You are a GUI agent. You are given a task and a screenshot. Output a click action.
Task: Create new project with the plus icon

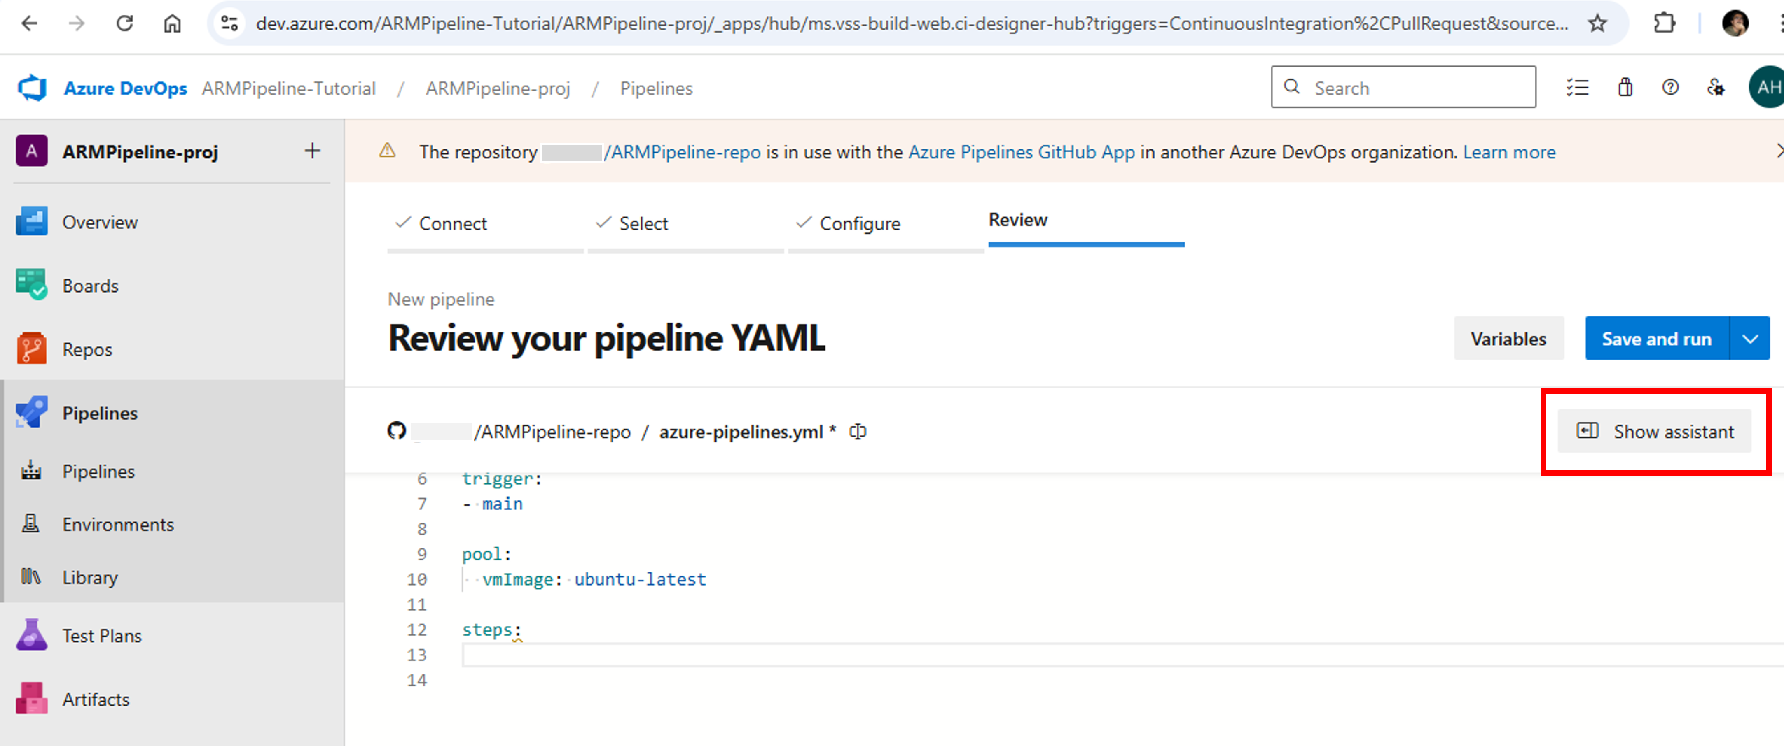pos(312,151)
